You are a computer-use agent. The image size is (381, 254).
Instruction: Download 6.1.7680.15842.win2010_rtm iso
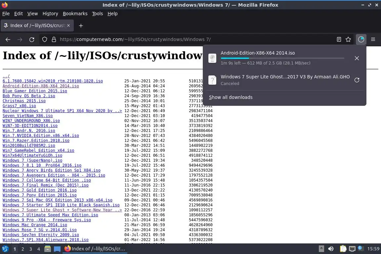click(x=53, y=81)
